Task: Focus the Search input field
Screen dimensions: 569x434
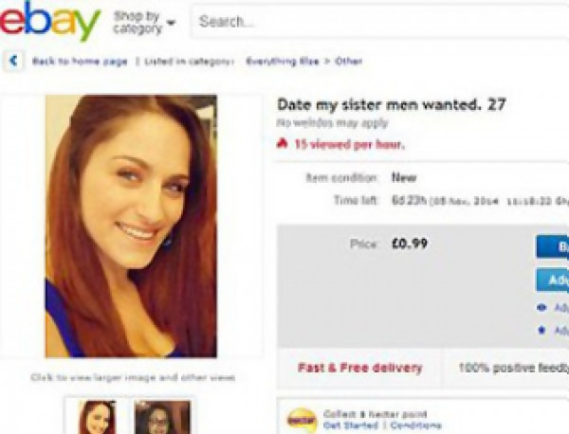Action: tap(380, 22)
